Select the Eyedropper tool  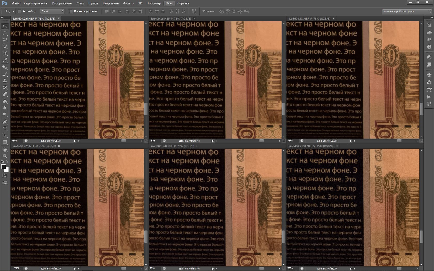(x=5, y=60)
